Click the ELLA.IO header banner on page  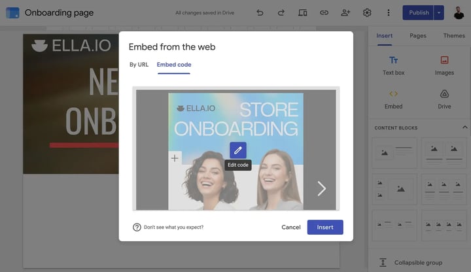pyautogui.click(x=71, y=104)
